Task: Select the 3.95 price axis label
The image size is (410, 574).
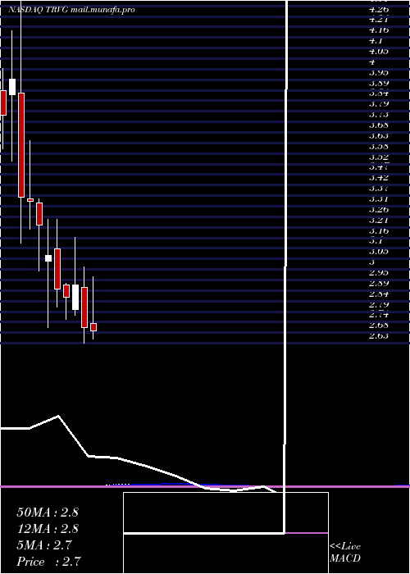Action: click(x=379, y=72)
